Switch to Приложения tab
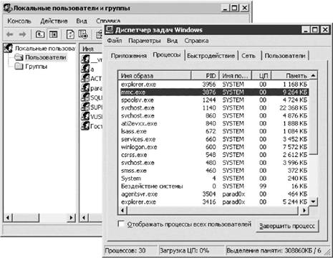Viewport: 333px width, 258px height. (x=129, y=56)
